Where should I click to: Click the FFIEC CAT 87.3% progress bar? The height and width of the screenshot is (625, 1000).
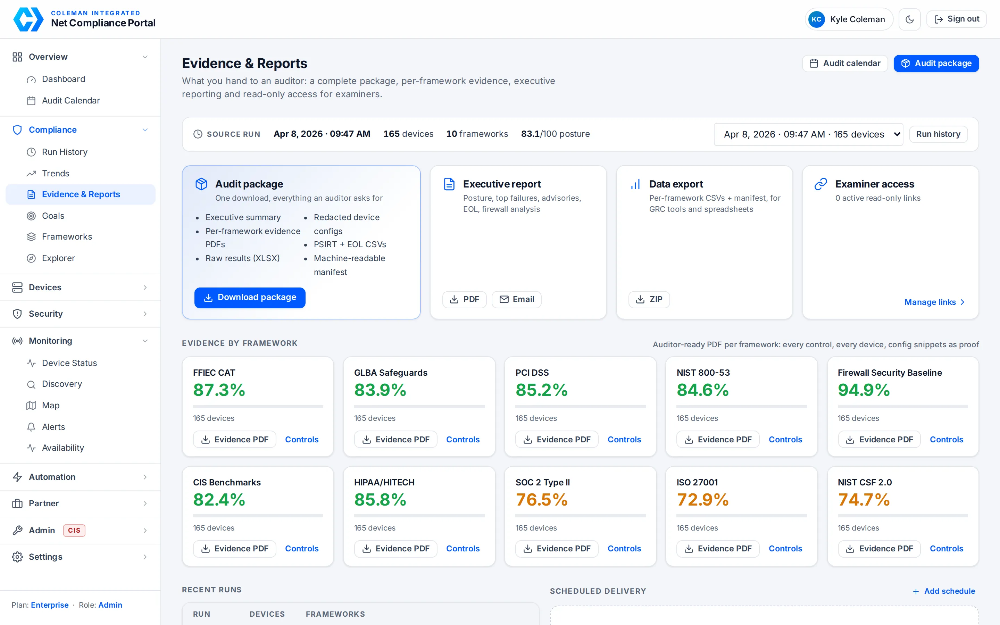tap(258, 407)
